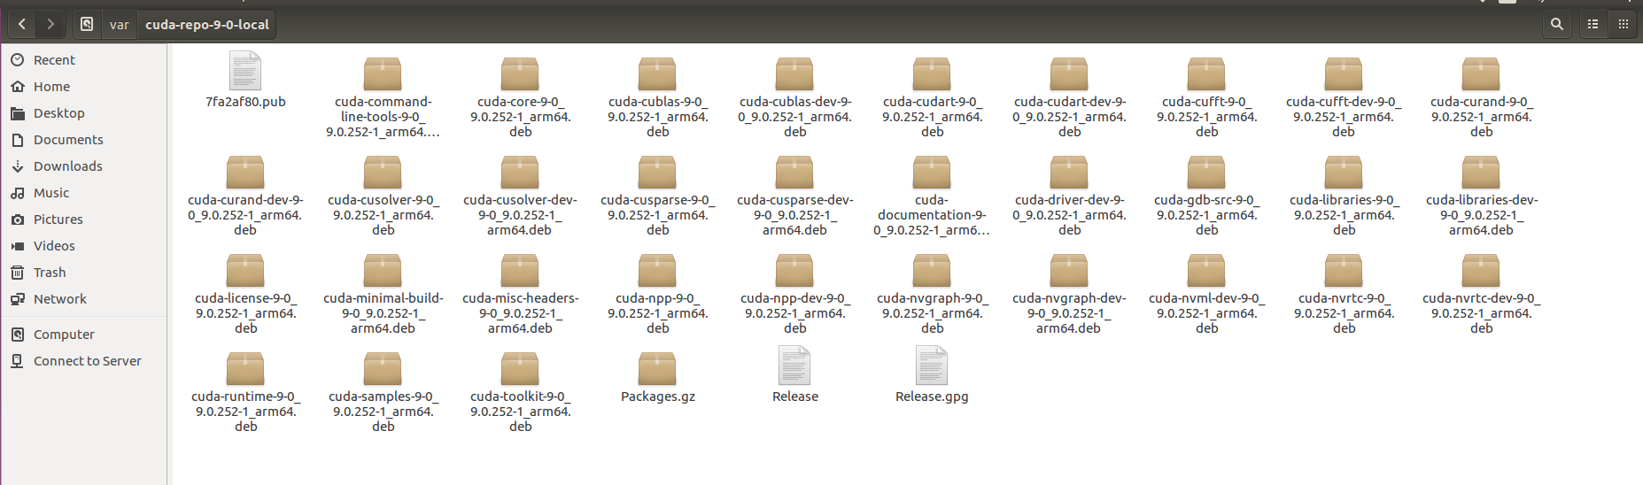1643x485 pixels.
Task: Select the cuda-cufft-9-0 arm64 package icon
Action: pyautogui.click(x=1206, y=73)
